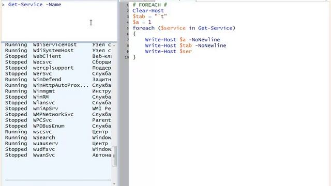Click the wscsvc service name
The height and width of the screenshot is (186, 331).
coord(42,132)
